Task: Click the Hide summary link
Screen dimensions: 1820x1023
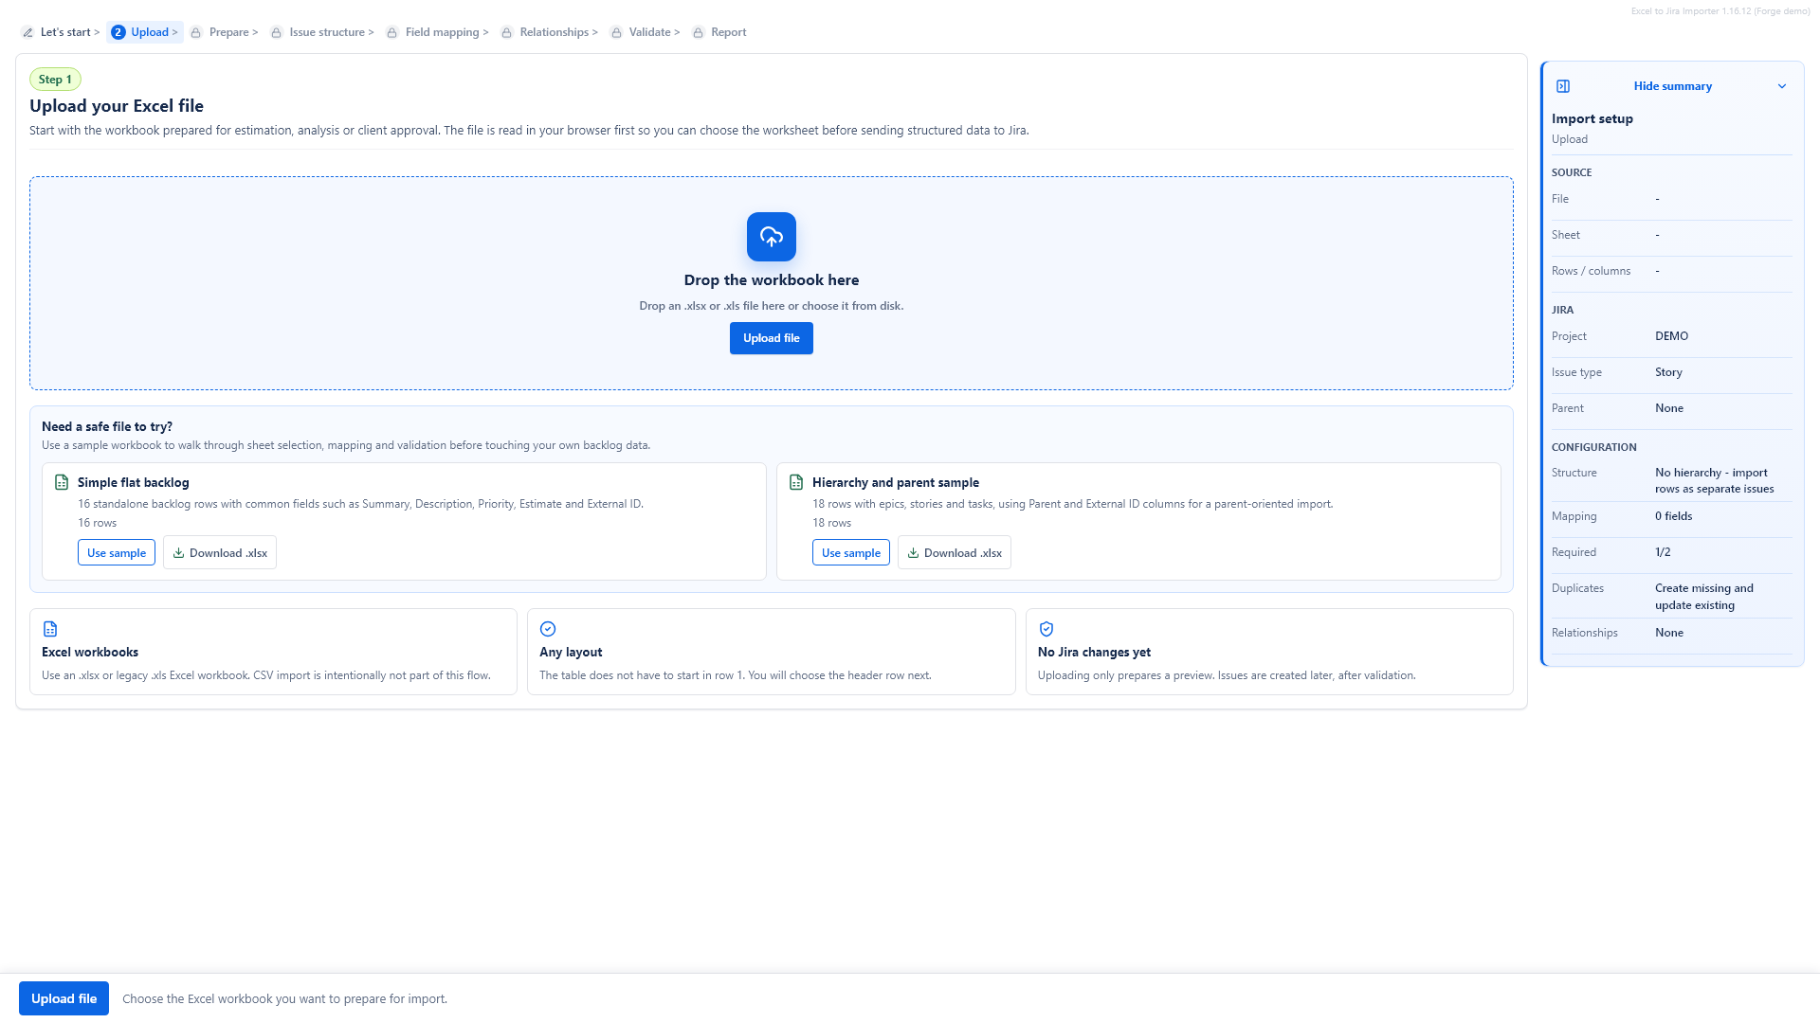Action: tap(1672, 86)
